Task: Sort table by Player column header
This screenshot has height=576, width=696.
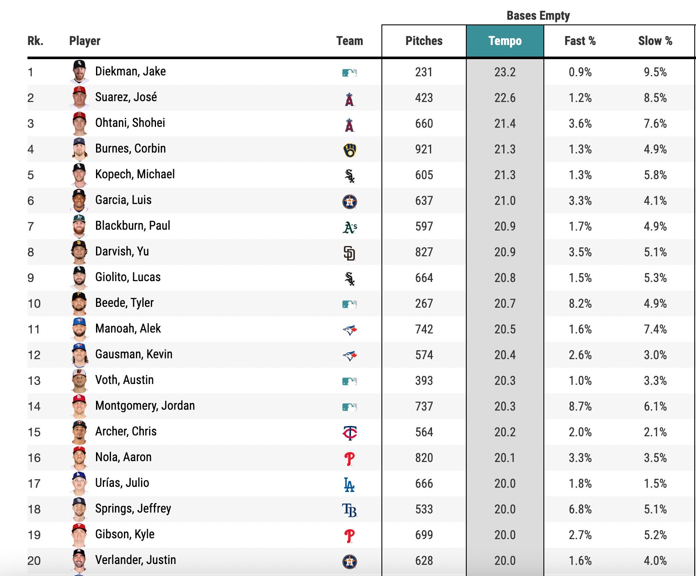Action: click(85, 41)
